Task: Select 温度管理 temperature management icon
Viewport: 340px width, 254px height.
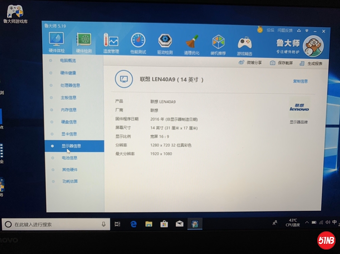Action: 111,42
